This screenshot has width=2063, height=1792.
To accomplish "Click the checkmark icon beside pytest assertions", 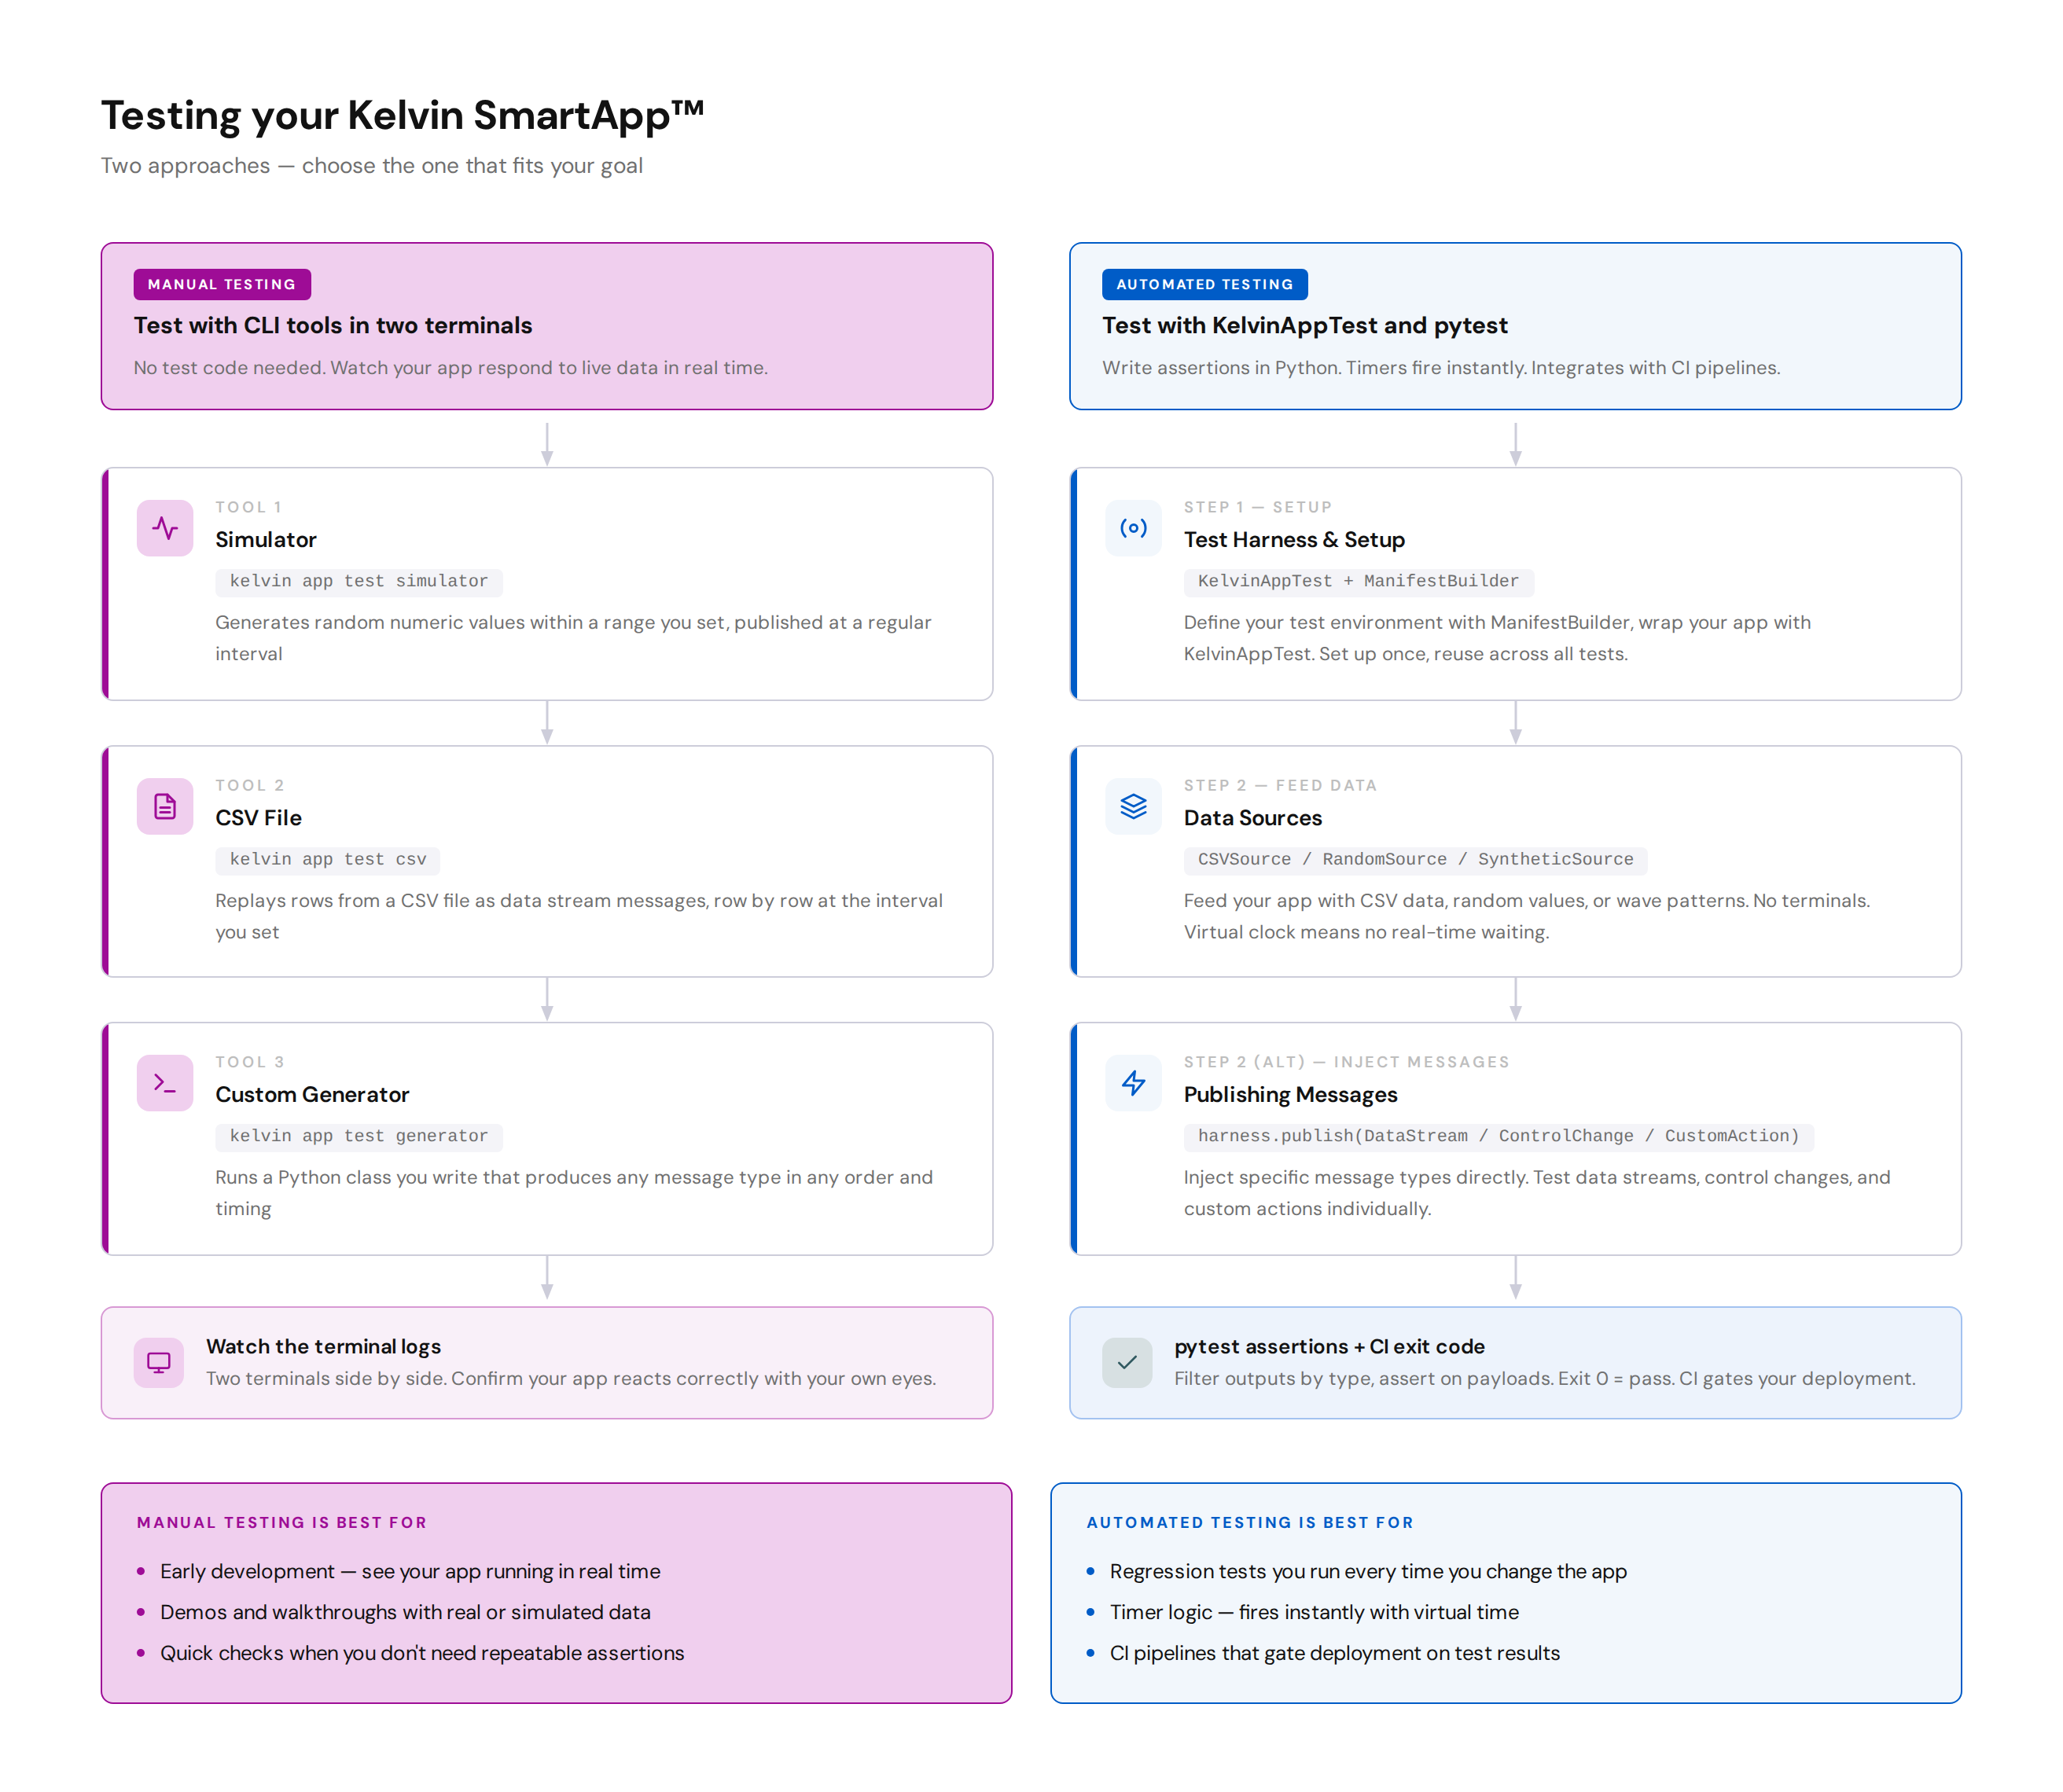I will [1127, 1362].
